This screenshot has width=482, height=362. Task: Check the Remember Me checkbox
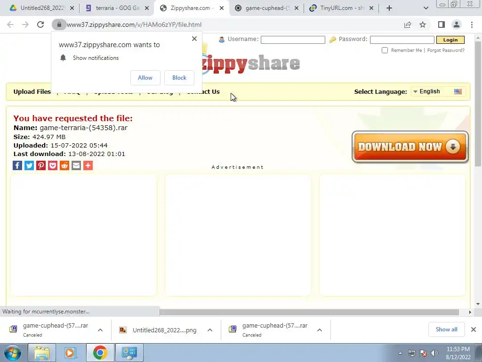(x=385, y=50)
